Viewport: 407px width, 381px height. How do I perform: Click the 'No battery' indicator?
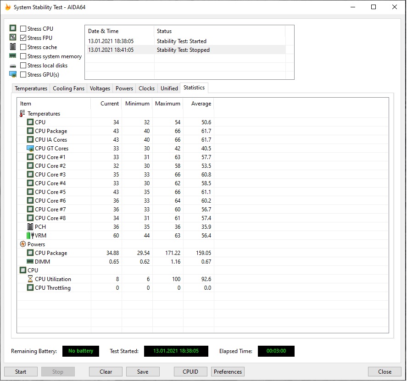81,351
